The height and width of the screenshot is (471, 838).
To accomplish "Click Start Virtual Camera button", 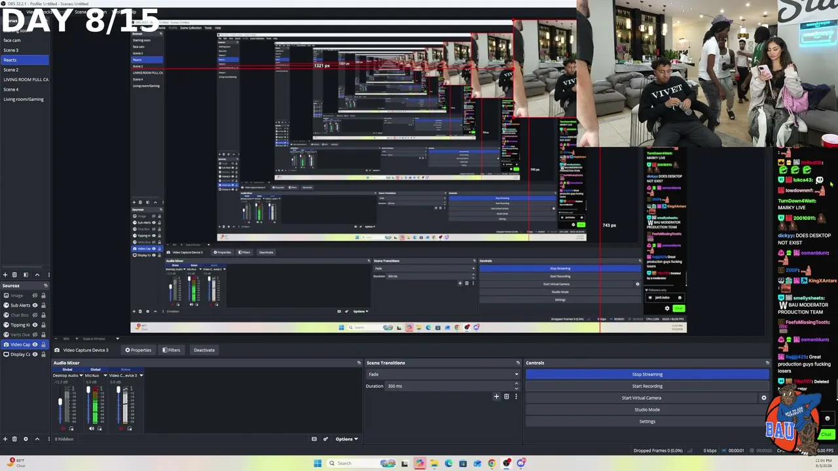I will [x=642, y=398].
